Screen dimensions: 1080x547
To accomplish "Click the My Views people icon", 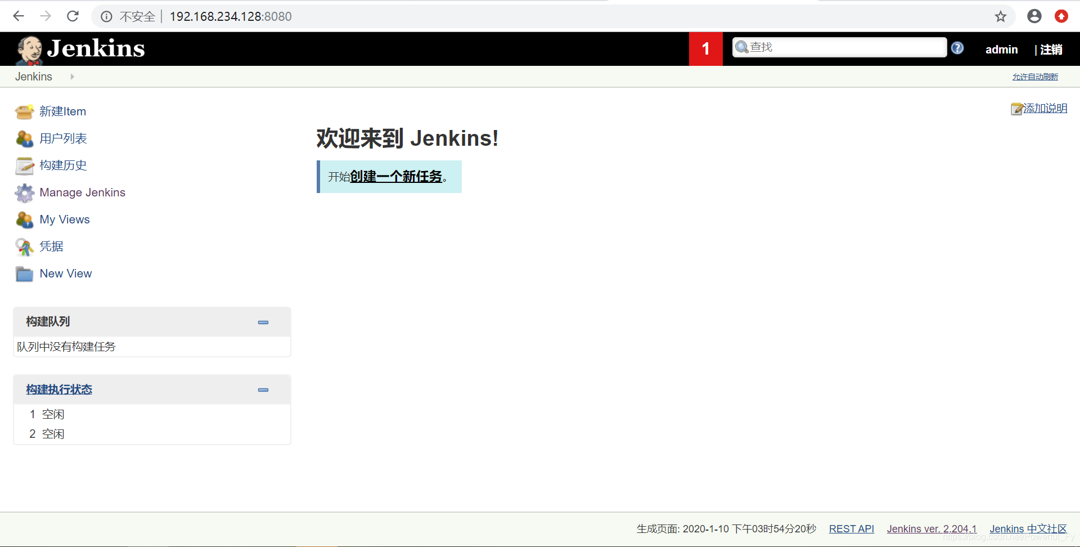I will [x=24, y=219].
